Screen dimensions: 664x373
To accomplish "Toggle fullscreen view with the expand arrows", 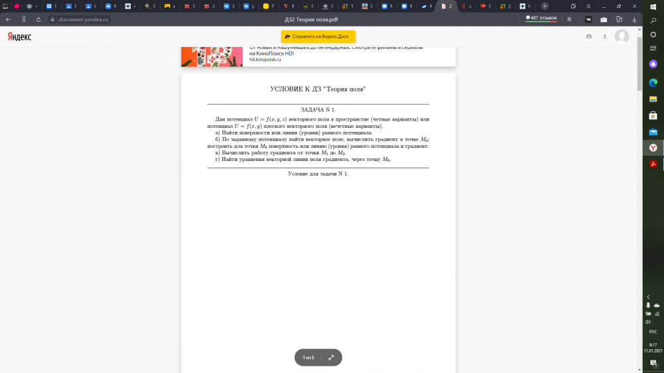I will pos(331,357).
